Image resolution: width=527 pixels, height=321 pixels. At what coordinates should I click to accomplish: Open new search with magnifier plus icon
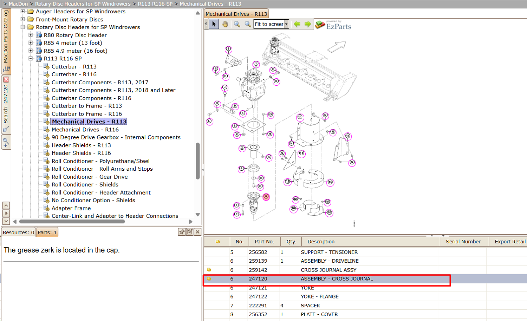6,143
